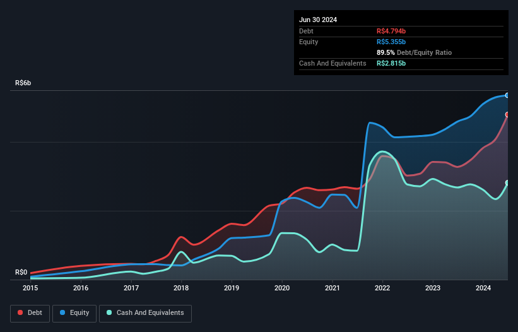Click the 89.5% Debt/Equity Ratio text
518x332 pixels.
coord(415,52)
